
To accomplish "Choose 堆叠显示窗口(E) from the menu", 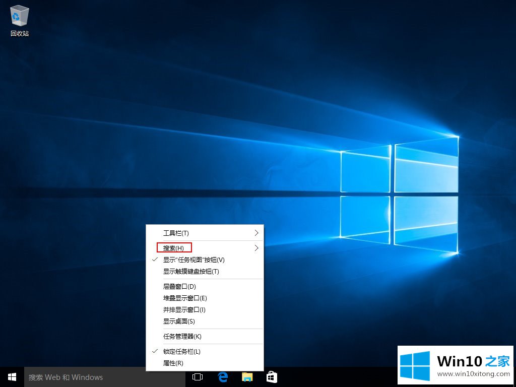I will (205, 298).
